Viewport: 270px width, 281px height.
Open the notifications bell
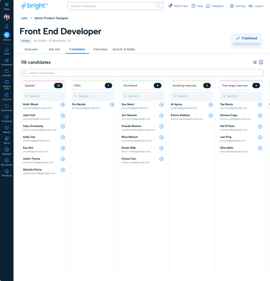coord(7,27)
